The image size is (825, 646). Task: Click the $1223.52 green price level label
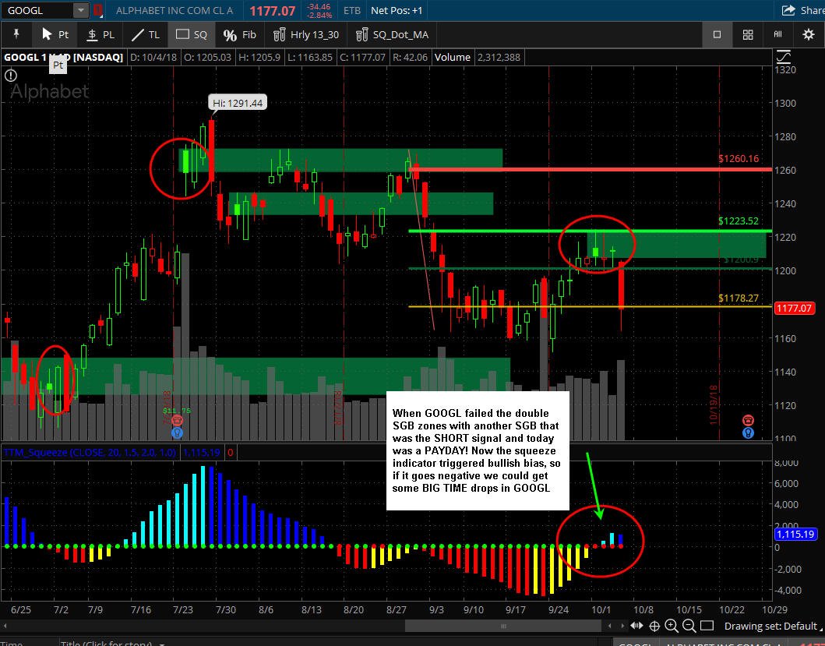tap(739, 221)
